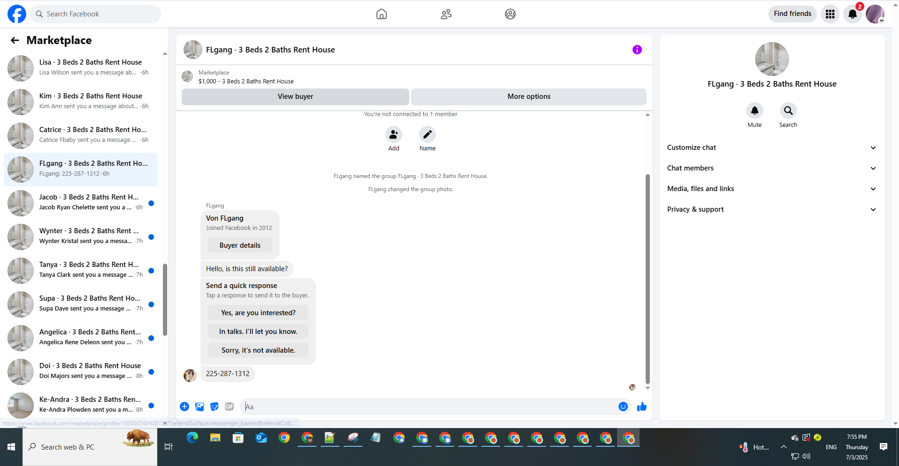Open Windows Start menu

coord(11,447)
